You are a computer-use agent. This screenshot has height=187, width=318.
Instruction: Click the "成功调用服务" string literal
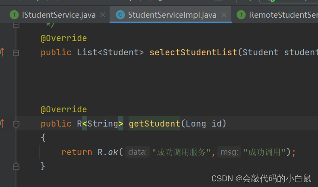pyautogui.click(x=181, y=152)
